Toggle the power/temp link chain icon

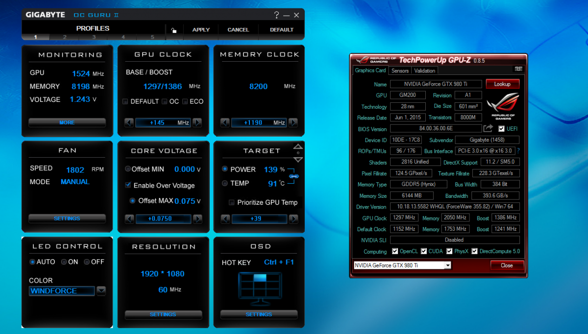(x=294, y=175)
